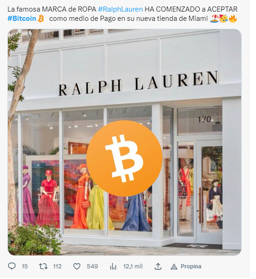This screenshot has height=279, width=256.
Task: Open the #Bitcoin hashtag link
Action: point(22,19)
